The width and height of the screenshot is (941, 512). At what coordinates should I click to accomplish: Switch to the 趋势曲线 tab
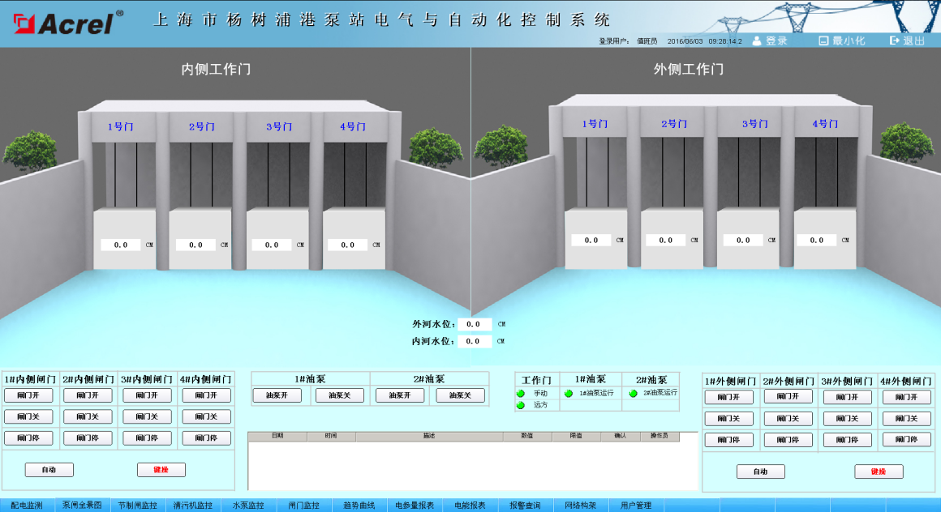tap(359, 506)
